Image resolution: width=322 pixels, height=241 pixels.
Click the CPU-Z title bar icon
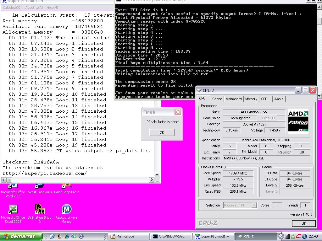(199, 90)
